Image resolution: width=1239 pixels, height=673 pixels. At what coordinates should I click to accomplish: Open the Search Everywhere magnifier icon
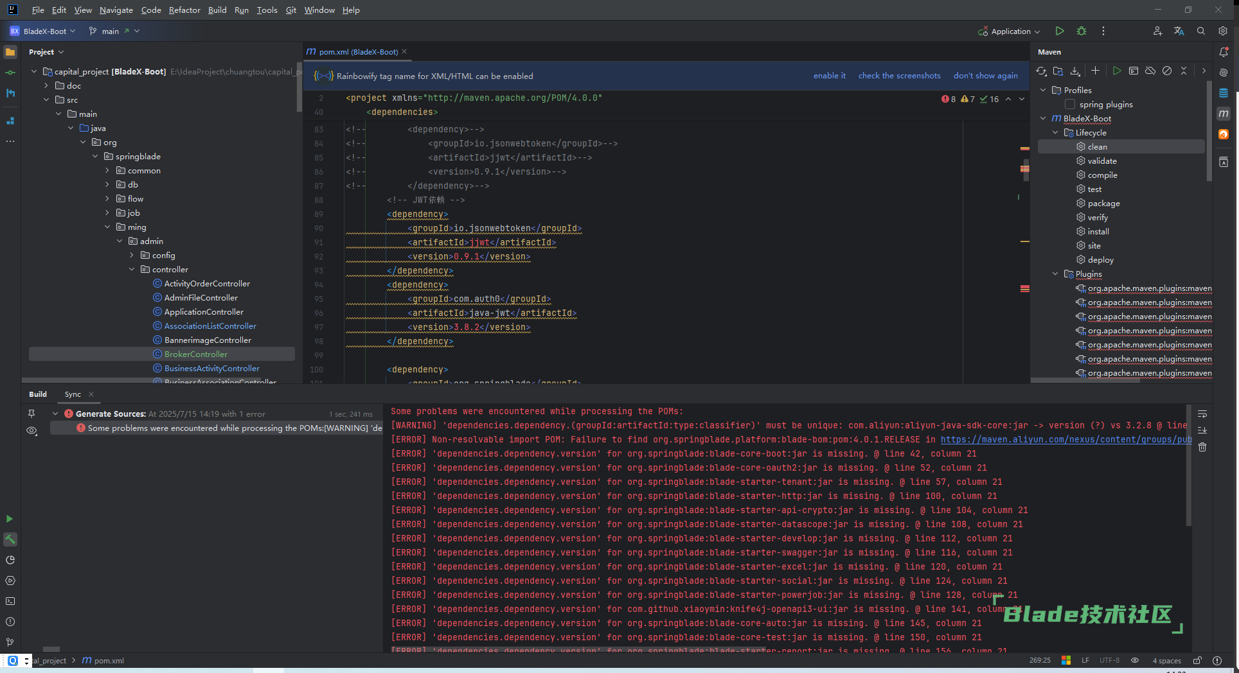tap(1200, 31)
